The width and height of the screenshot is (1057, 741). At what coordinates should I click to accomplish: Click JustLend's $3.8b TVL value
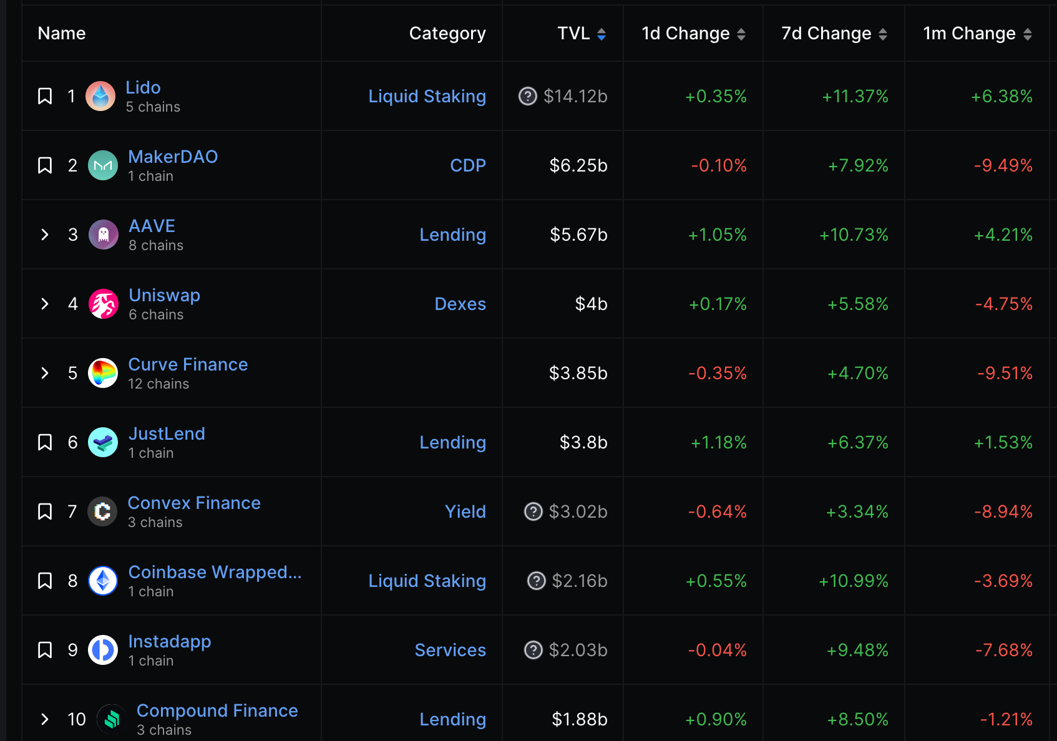[583, 442]
